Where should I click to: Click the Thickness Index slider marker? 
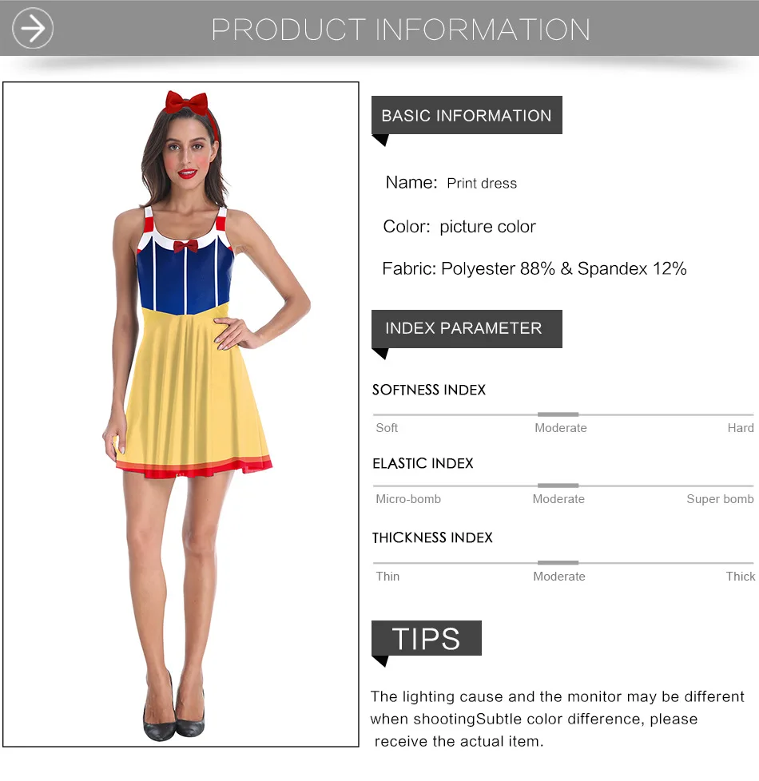point(558,563)
